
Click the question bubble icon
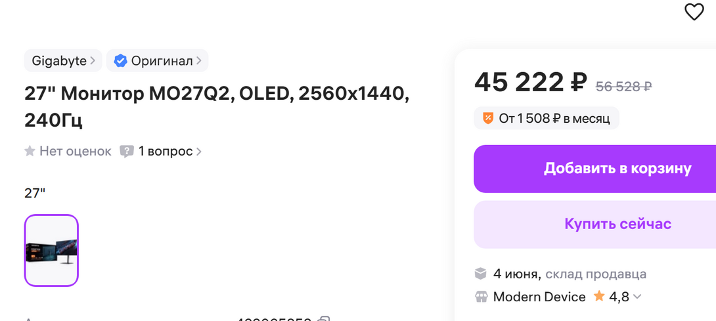click(127, 152)
